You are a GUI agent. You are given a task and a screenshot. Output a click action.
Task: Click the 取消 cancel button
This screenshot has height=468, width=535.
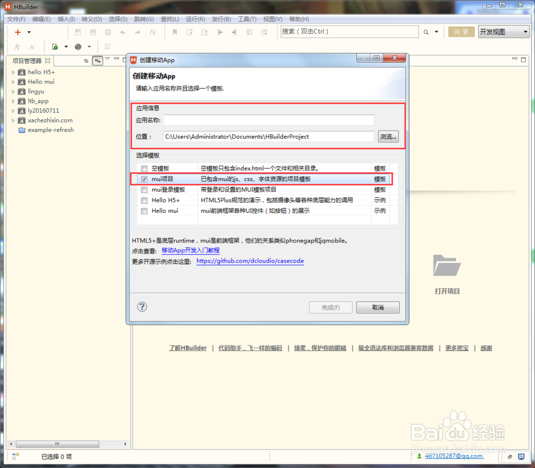[378, 308]
